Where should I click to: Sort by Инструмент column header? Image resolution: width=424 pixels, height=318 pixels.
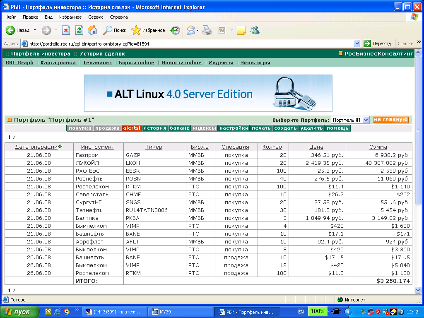98,147
